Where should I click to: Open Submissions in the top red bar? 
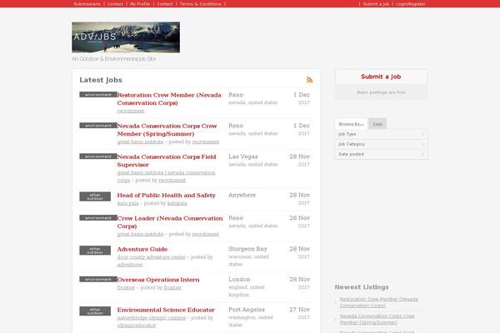click(x=87, y=4)
